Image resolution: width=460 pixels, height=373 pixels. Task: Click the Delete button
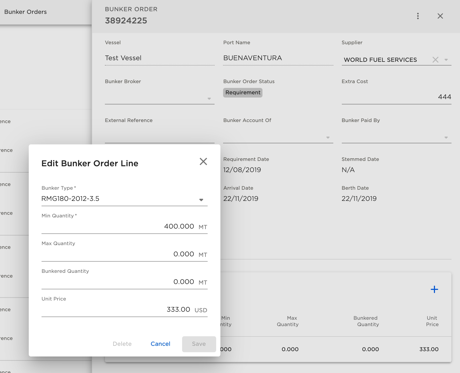click(x=122, y=344)
